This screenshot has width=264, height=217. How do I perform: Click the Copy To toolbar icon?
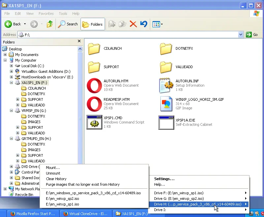(x=122, y=24)
